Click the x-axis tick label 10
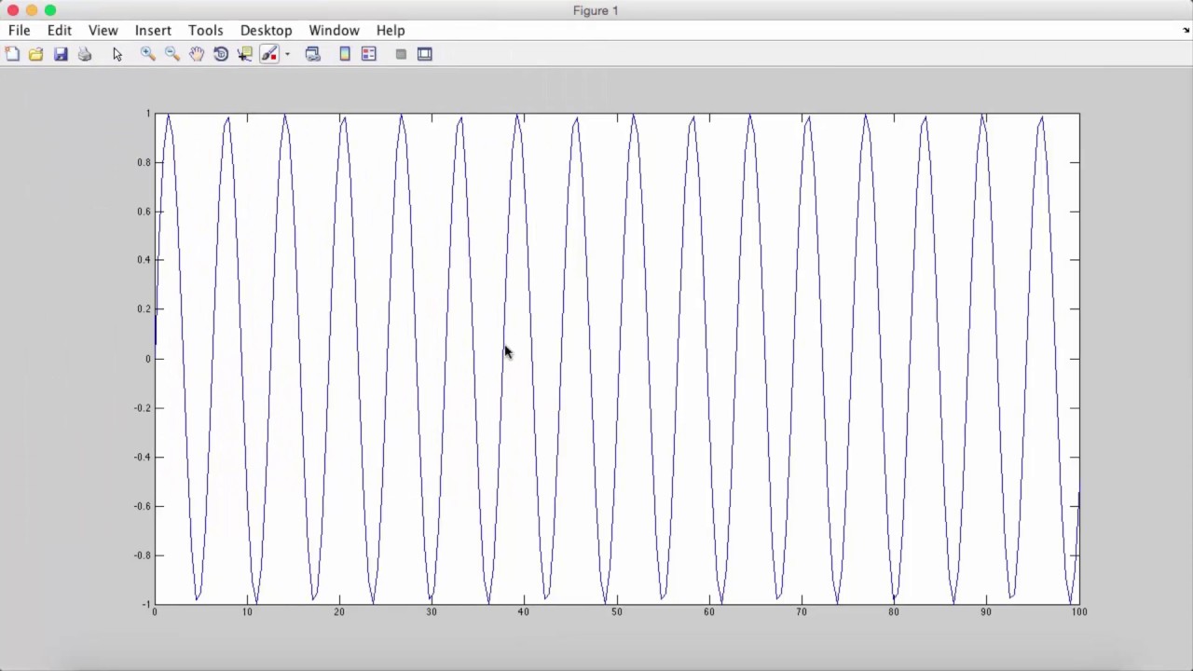 tap(247, 612)
